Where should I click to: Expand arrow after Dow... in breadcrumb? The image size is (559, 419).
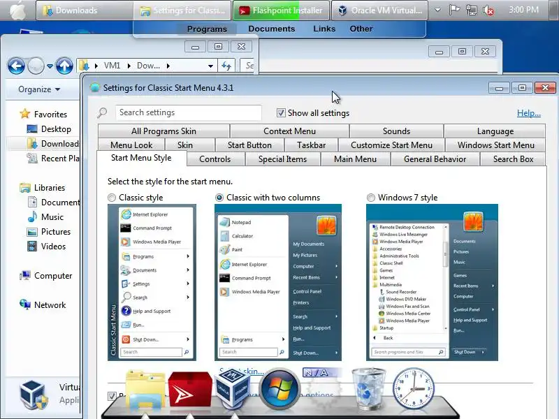[168, 66]
